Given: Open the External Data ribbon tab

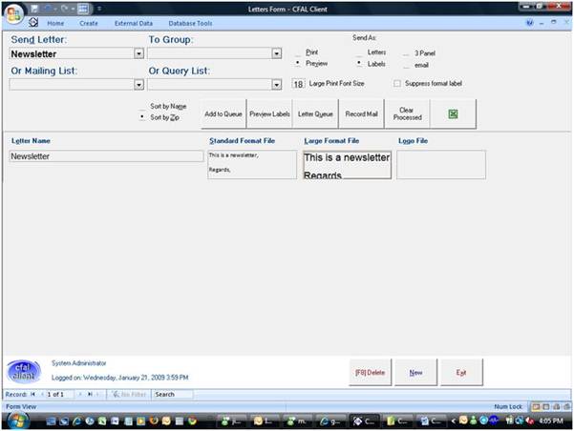Looking at the screenshot, I should (134, 23).
